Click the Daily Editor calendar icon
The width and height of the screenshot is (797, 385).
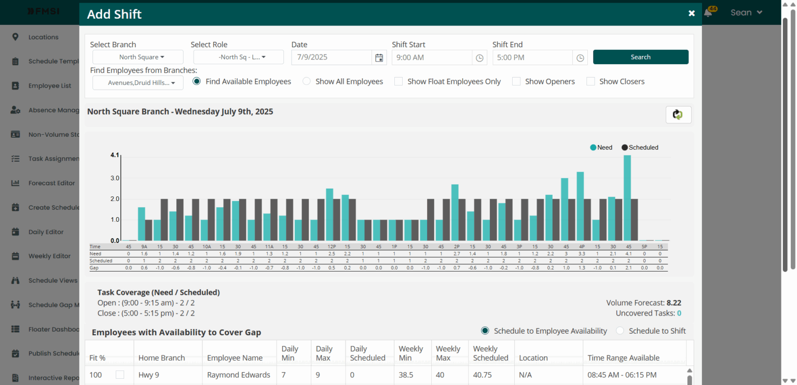point(16,232)
